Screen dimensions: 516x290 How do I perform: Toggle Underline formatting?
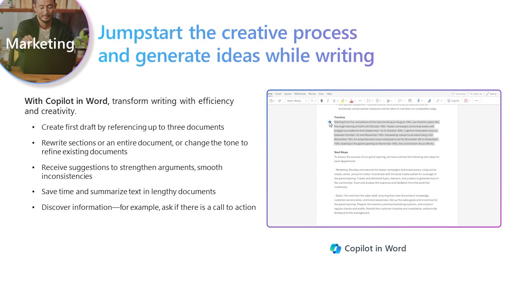[334, 101]
